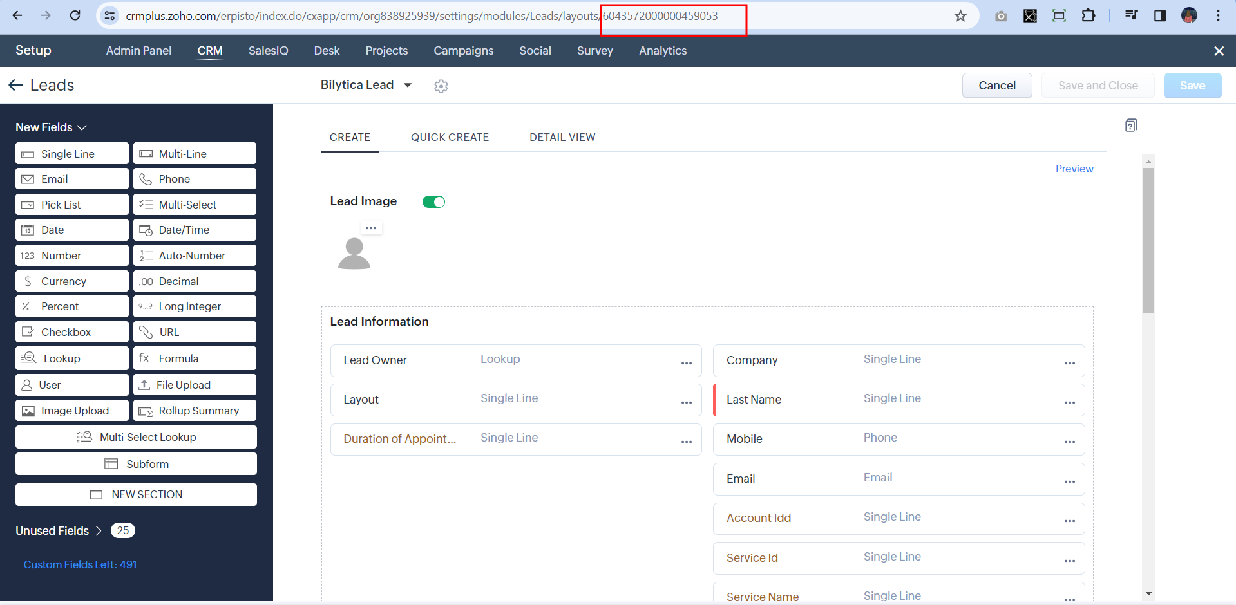Close the Setup panel with the X icon
1236x605 pixels.
[x=1219, y=51]
